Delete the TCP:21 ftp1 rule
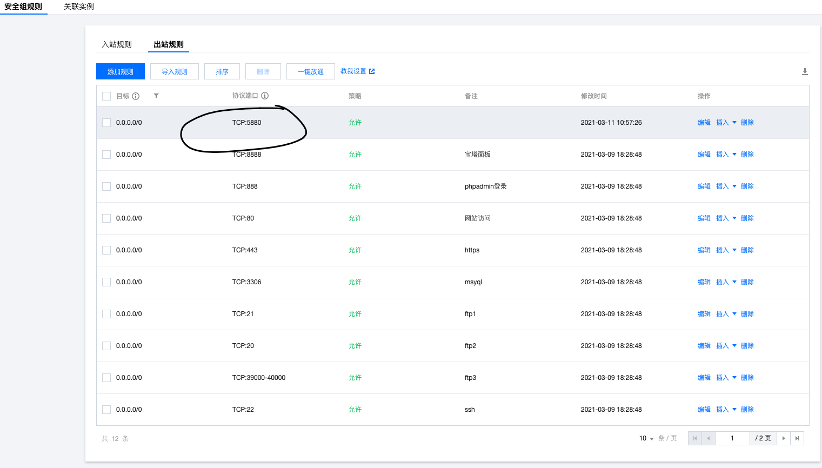The height and width of the screenshot is (468, 822). pos(747,314)
